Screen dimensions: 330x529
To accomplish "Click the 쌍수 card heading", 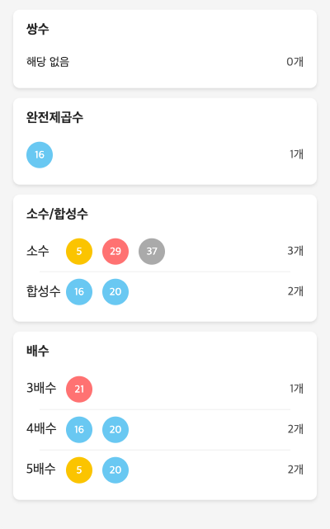I will (37, 29).
